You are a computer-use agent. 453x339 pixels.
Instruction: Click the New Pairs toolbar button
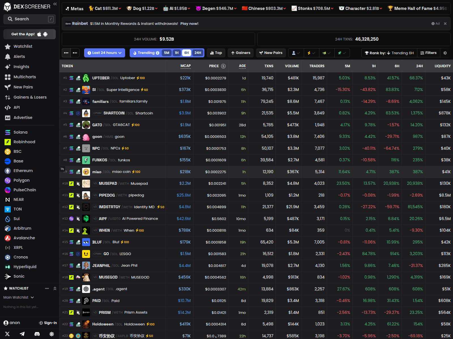point(271,53)
